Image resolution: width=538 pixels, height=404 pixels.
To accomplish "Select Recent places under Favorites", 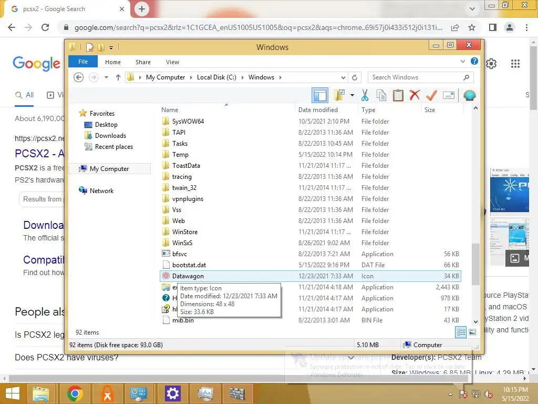I will coord(114,147).
